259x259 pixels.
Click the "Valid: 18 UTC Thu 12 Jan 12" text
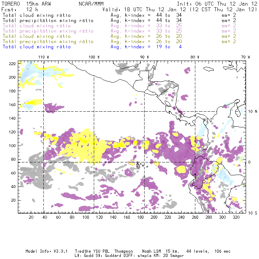point(144,9)
